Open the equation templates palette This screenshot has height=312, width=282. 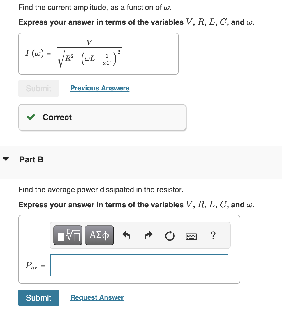click(68, 235)
